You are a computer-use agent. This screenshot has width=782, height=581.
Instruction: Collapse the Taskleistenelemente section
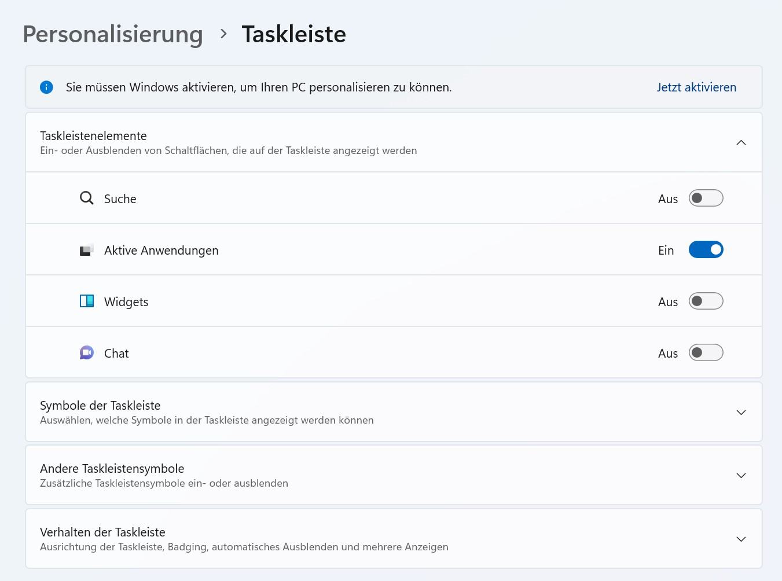coord(741,143)
